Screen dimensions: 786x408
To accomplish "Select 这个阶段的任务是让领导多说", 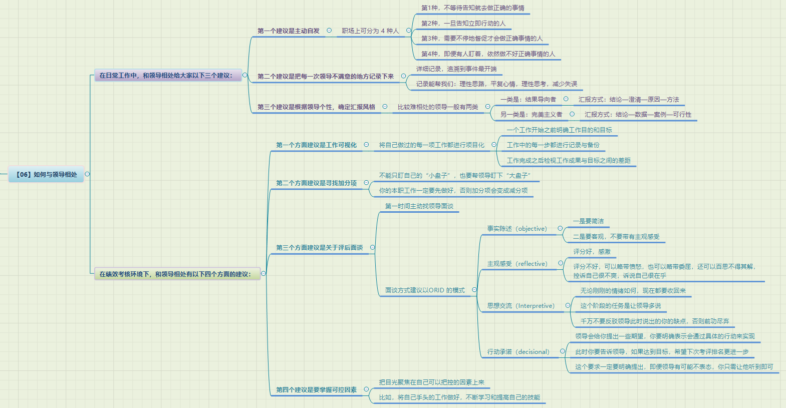I will [621, 306].
